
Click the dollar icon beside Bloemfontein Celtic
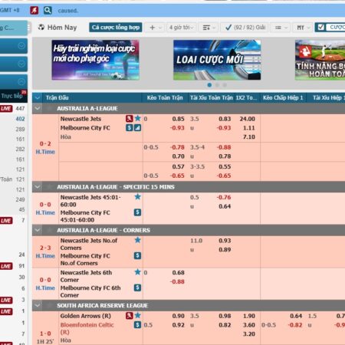pyautogui.click(x=137, y=325)
